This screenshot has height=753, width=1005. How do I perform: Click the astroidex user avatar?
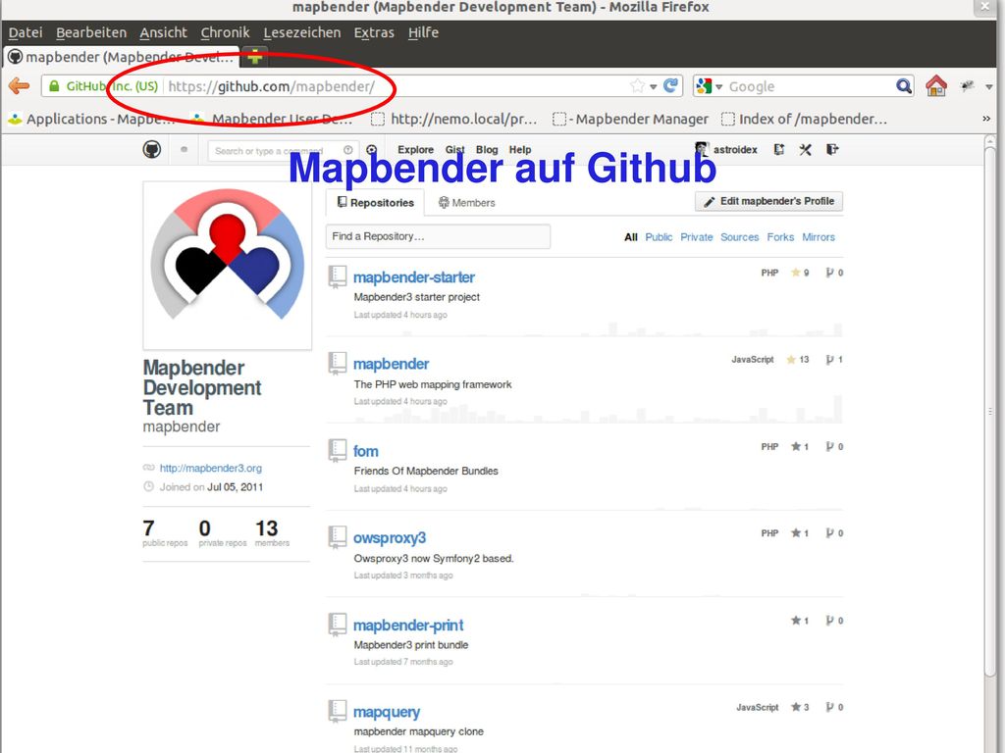(x=702, y=149)
